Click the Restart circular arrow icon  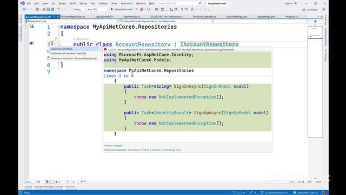click(148, 9)
